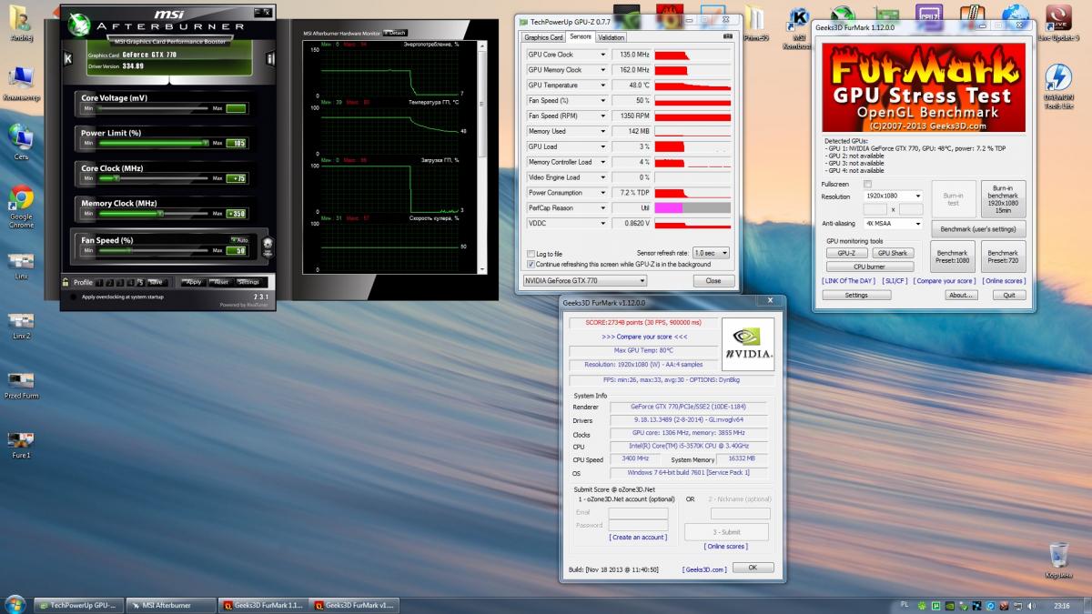The width and height of the screenshot is (1092, 614).
Task: Click the user-defined fan gear icon
Action: tap(268, 244)
